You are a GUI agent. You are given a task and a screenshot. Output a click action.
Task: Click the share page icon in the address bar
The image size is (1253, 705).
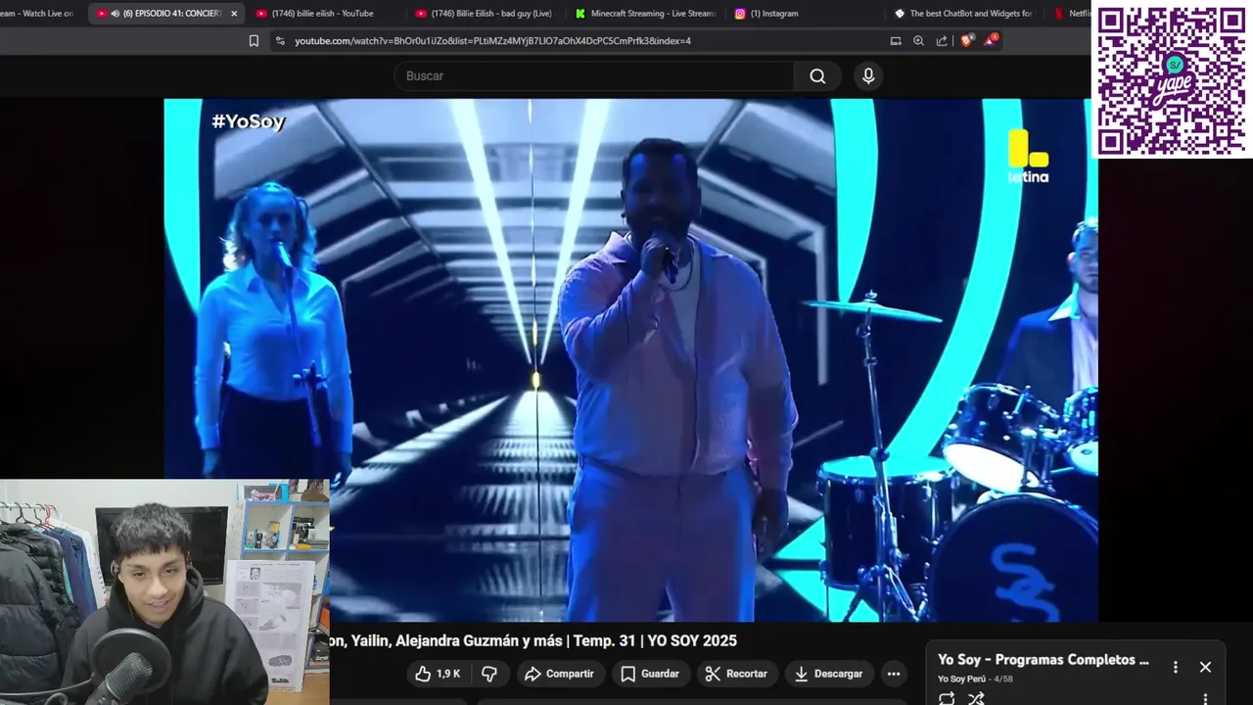tap(942, 41)
